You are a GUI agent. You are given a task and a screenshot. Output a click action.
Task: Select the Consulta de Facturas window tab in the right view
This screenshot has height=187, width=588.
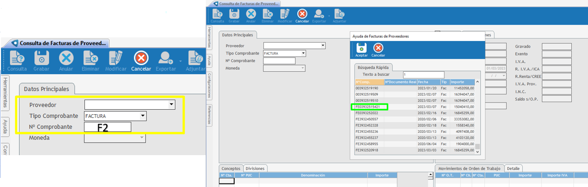[245, 4]
